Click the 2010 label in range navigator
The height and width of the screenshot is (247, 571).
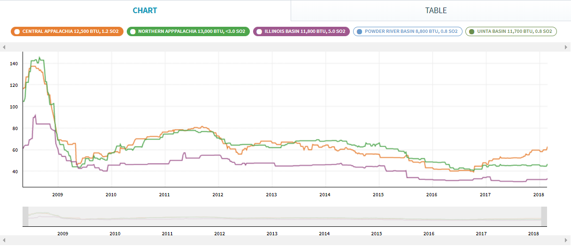[115, 233]
